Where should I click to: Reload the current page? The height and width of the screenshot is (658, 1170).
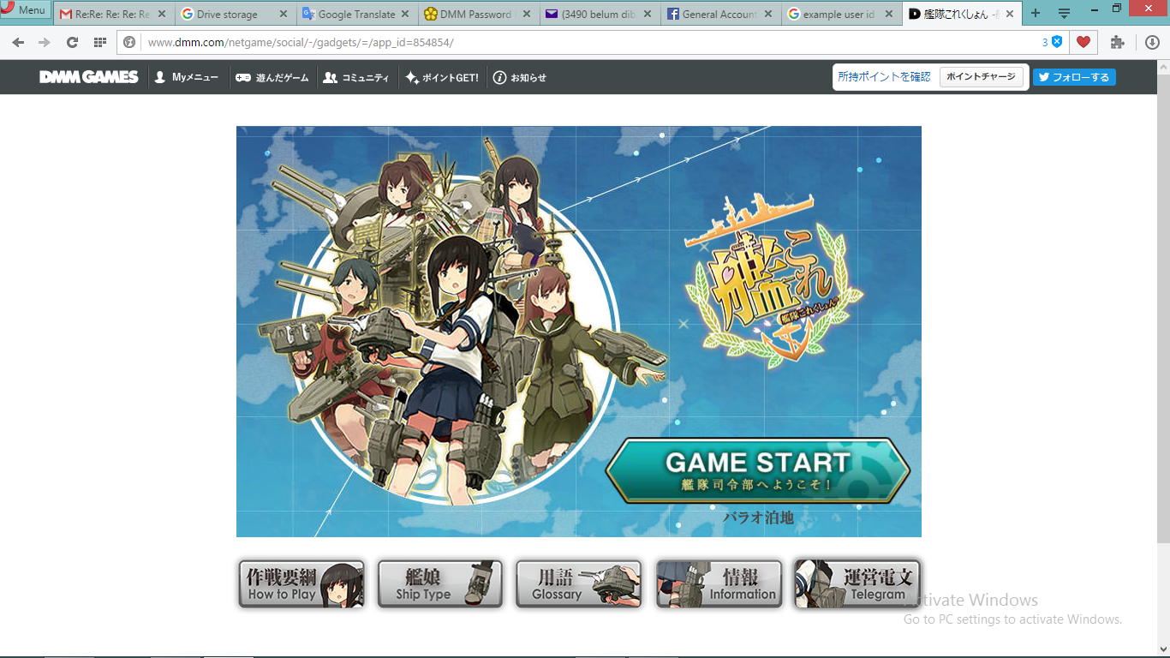click(72, 42)
